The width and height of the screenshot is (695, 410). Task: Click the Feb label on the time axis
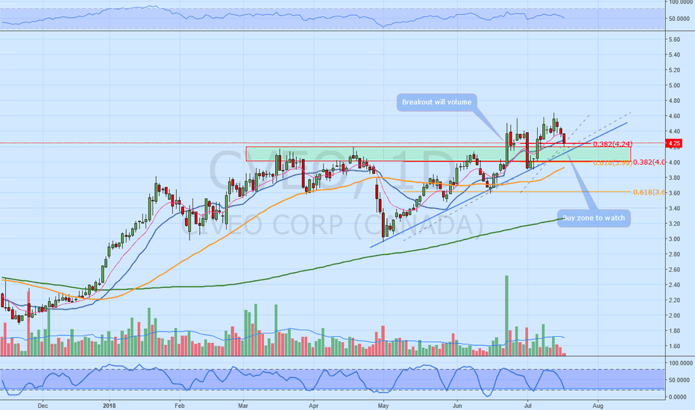pyautogui.click(x=180, y=406)
